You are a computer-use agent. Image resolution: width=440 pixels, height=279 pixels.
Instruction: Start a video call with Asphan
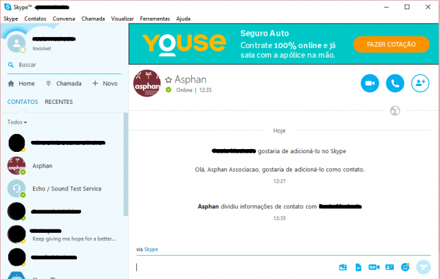(370, 83)
